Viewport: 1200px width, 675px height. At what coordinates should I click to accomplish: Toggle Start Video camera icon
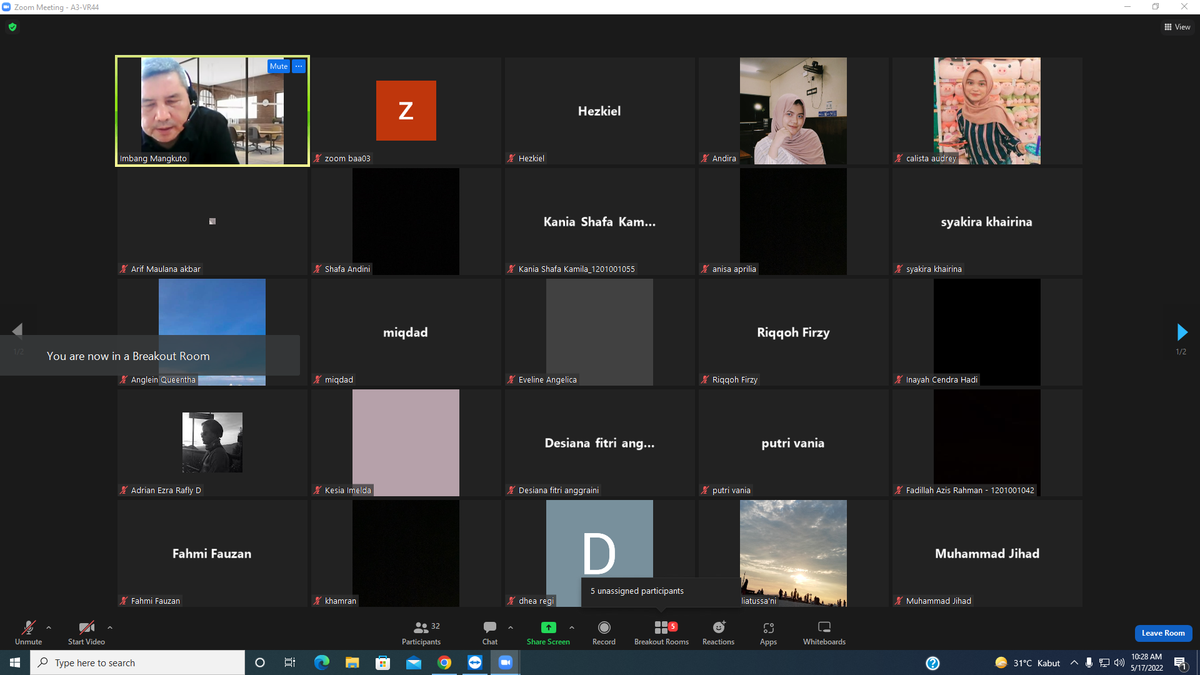click(86, 627)
